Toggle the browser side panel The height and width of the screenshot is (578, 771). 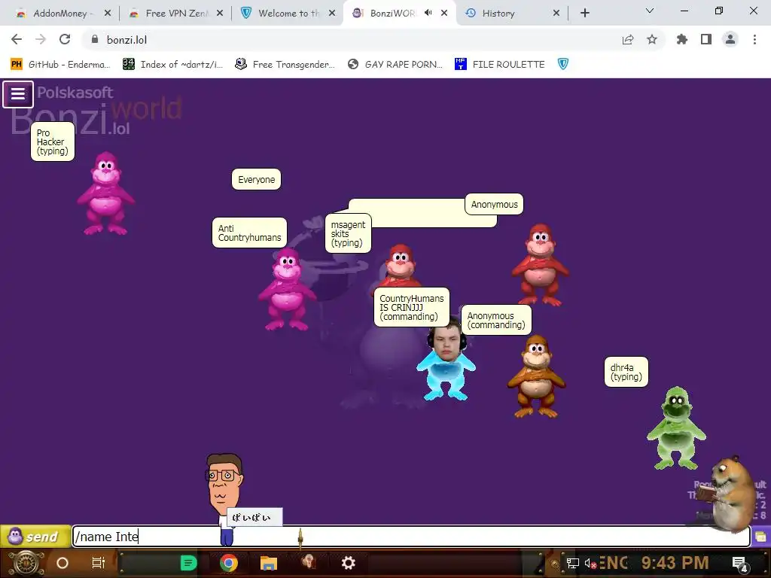tap(706, 39)
